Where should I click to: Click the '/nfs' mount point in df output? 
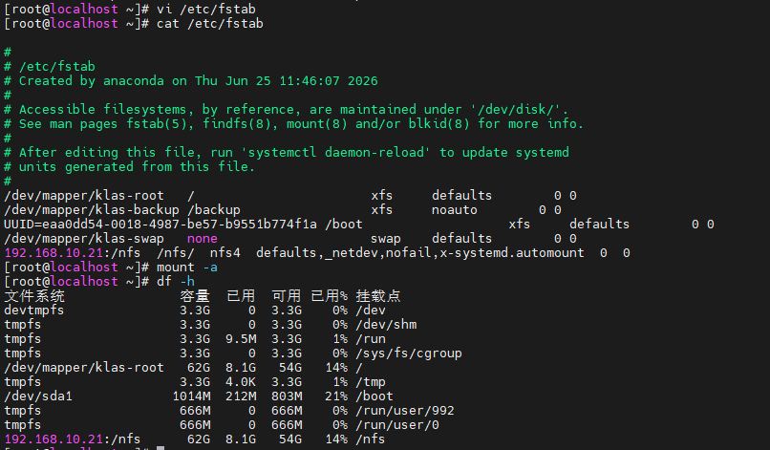(x=371, y=439)
